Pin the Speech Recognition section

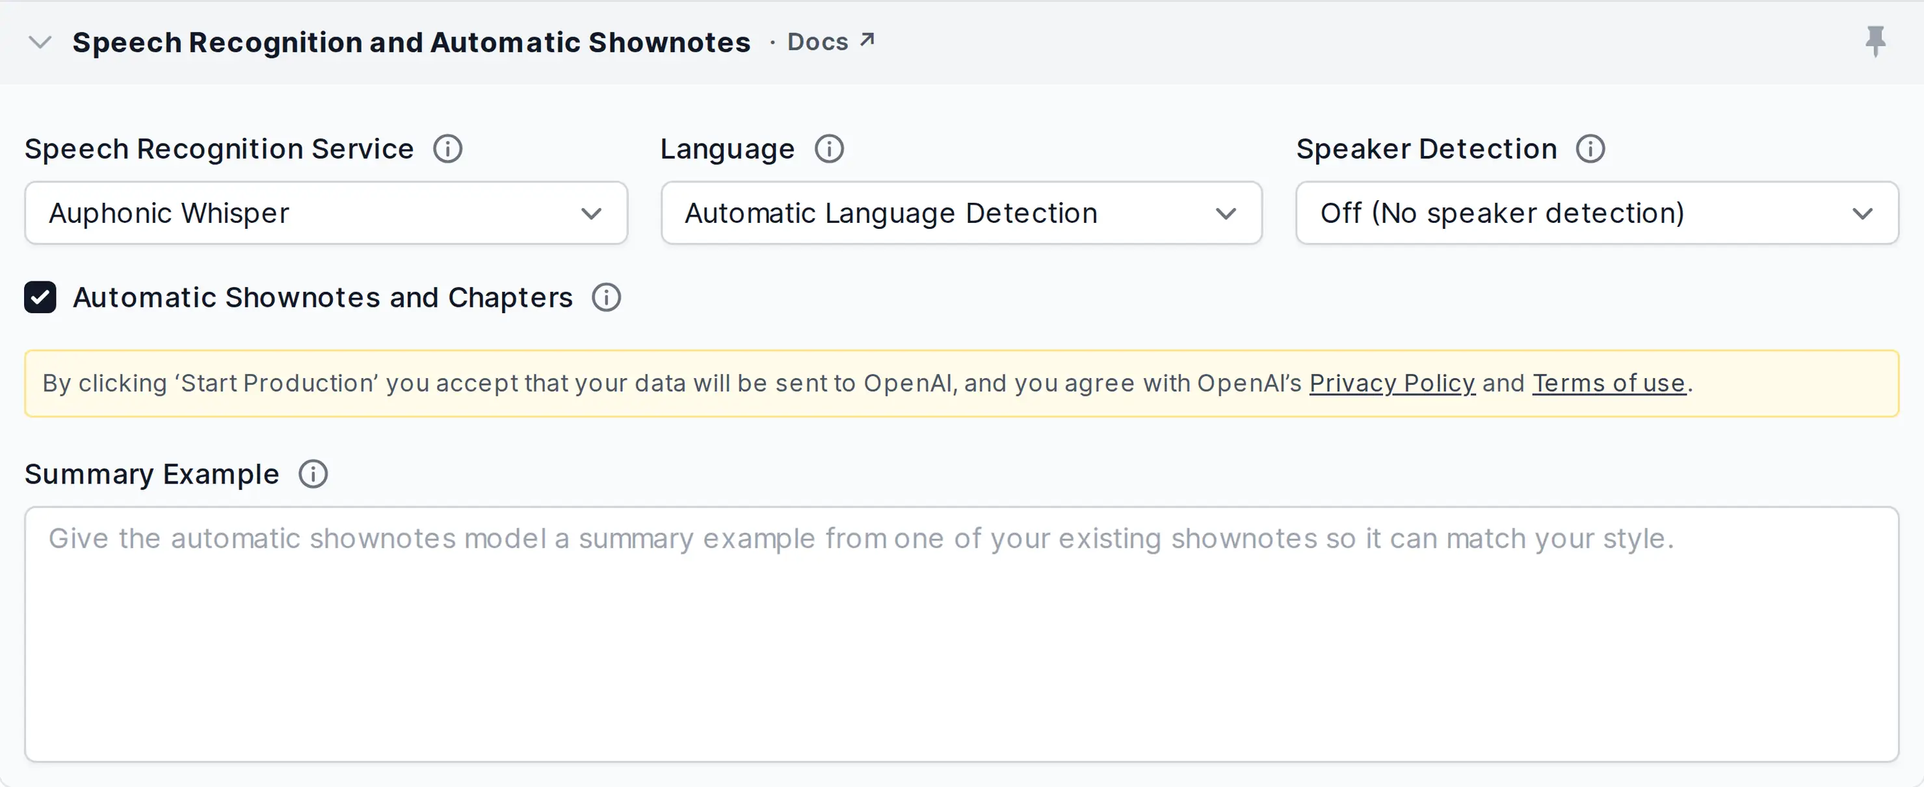click(1875, 41)
